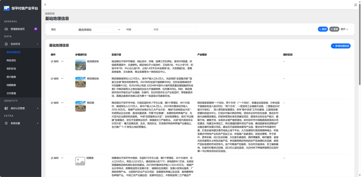Open the user account icon at top right

click(x=356, y=5)
